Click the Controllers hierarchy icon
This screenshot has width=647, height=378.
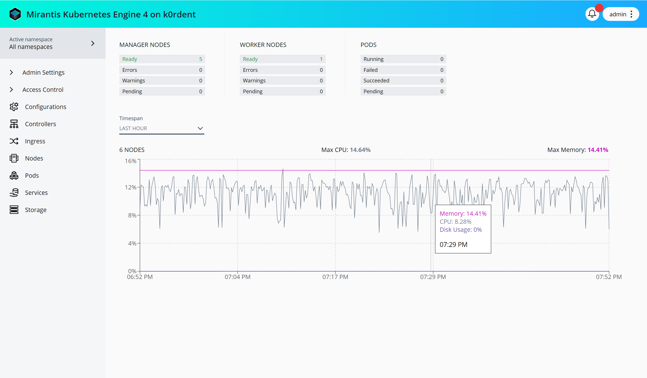coord(14,124)
